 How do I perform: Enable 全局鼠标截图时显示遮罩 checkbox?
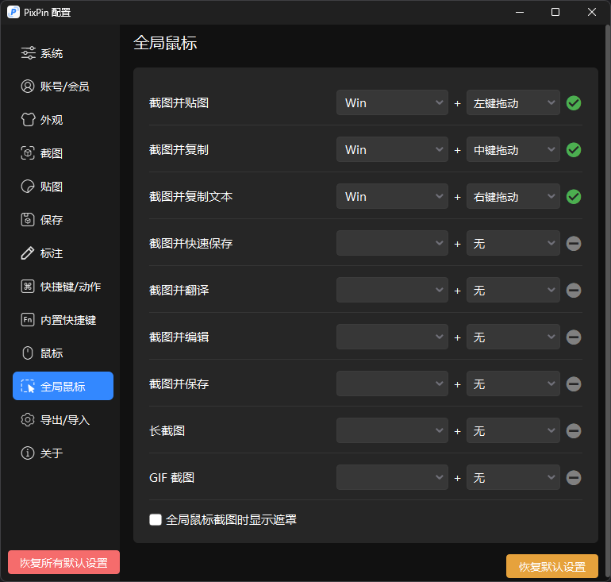click(156, 519)
